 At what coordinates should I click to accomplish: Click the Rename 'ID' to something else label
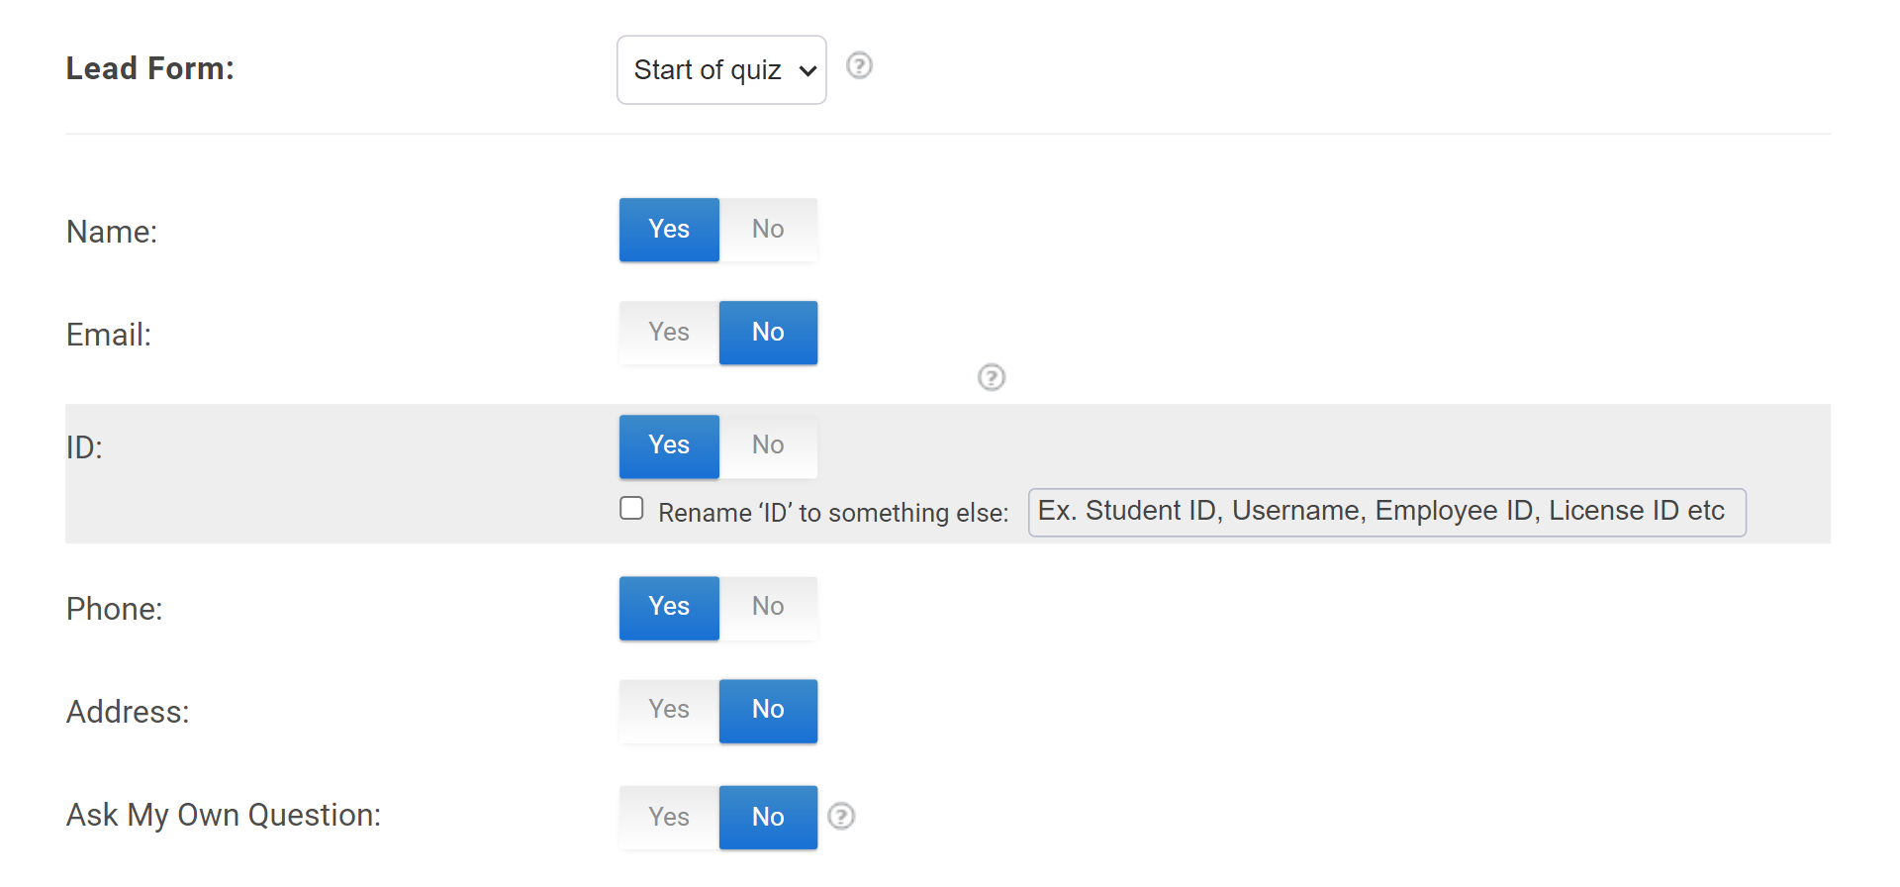(833, 513)
